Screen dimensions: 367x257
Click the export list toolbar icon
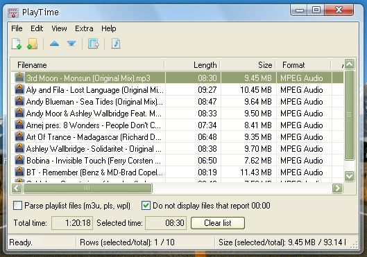coord(94,44)
